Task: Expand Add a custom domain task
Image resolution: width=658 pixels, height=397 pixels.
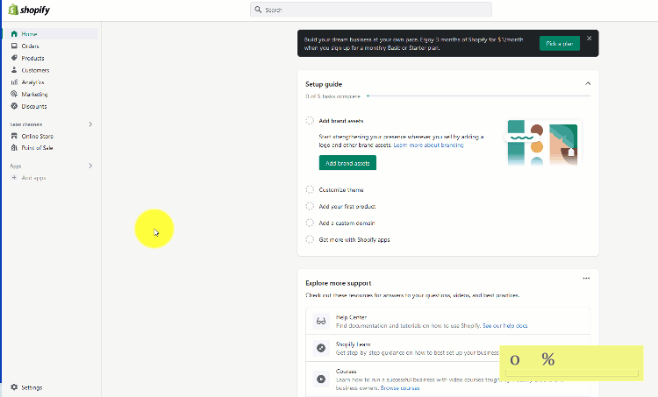Action: pyautogui.click(x=347, y=223)
